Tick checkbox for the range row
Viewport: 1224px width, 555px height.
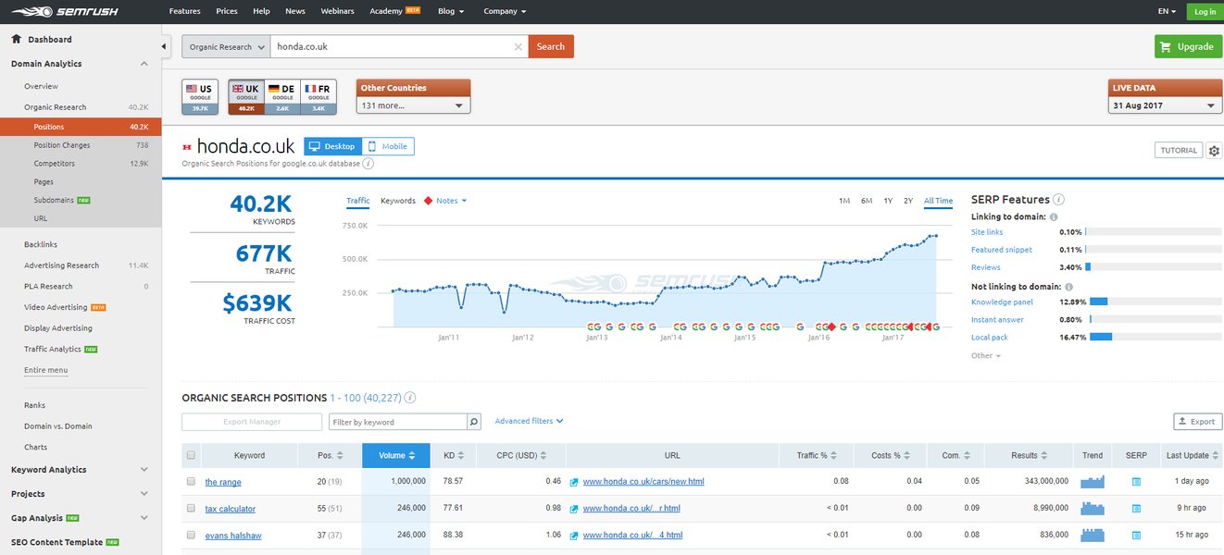[x=191, y=482]
